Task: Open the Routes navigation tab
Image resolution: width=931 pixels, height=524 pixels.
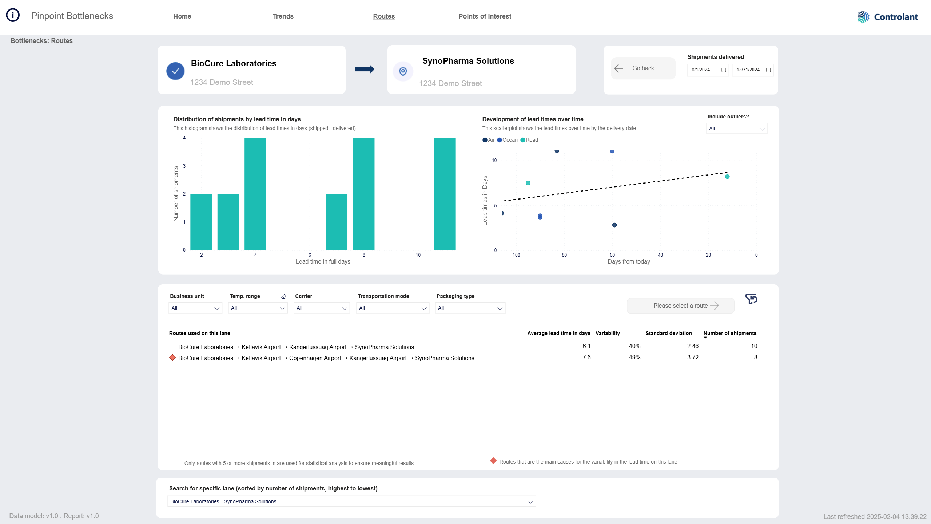Action: (384, 16)
